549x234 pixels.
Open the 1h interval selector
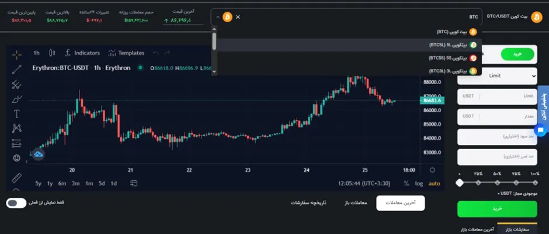point(36,53)
